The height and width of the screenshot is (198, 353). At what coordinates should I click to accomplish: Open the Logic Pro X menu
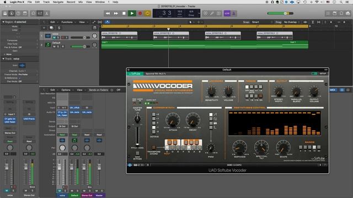click(x=17, y=2)
